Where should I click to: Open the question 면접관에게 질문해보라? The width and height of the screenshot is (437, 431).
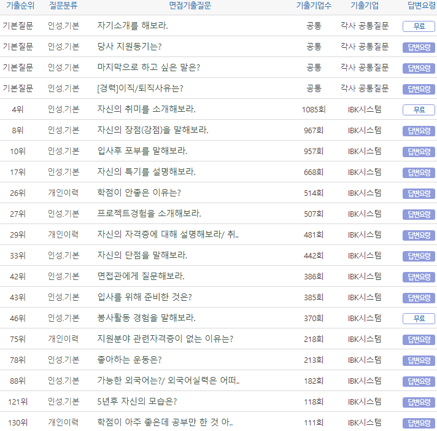coord(141,276)
